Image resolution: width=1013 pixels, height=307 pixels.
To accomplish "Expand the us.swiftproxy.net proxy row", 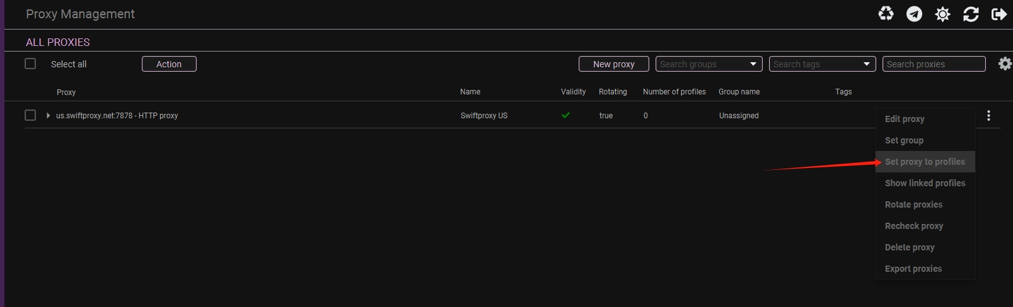I will (48, 116).
